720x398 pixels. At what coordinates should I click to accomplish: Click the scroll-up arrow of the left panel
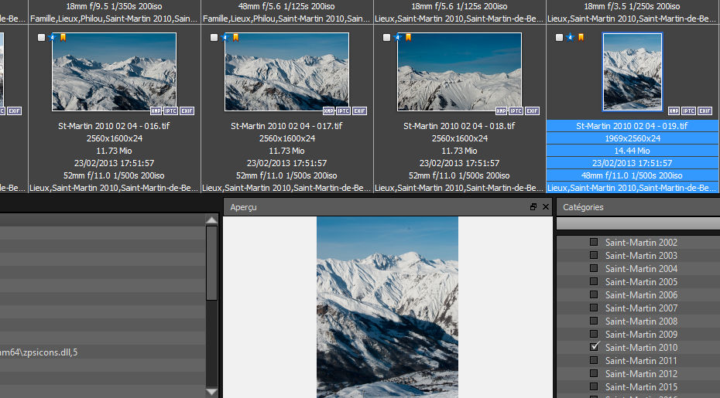coord(211,220)
